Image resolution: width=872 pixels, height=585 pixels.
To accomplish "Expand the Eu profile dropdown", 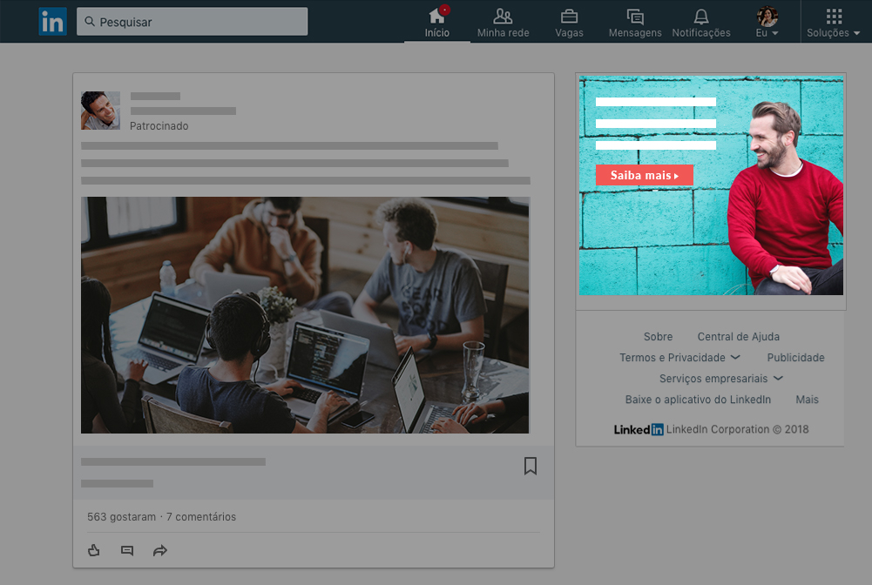I will (767, 22).
